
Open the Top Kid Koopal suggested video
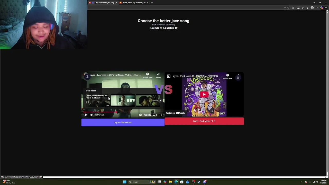tap(98, 100)
